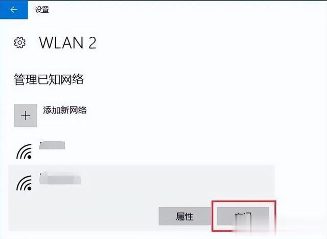The height and width of the screenshot is (239, 327).
Task: Click blank area right of 添加新网络
Action: coord(177,115)
